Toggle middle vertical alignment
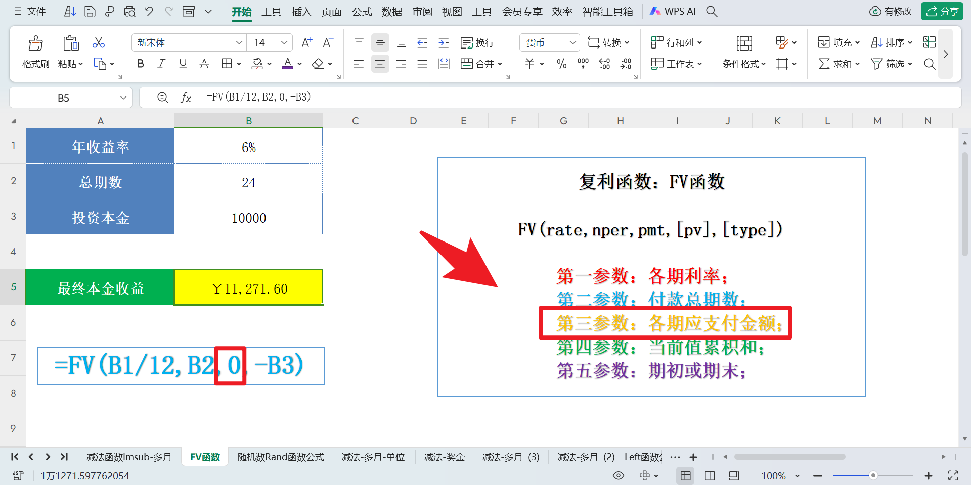This screenshot has height=485, width=971. coord(380,42)
